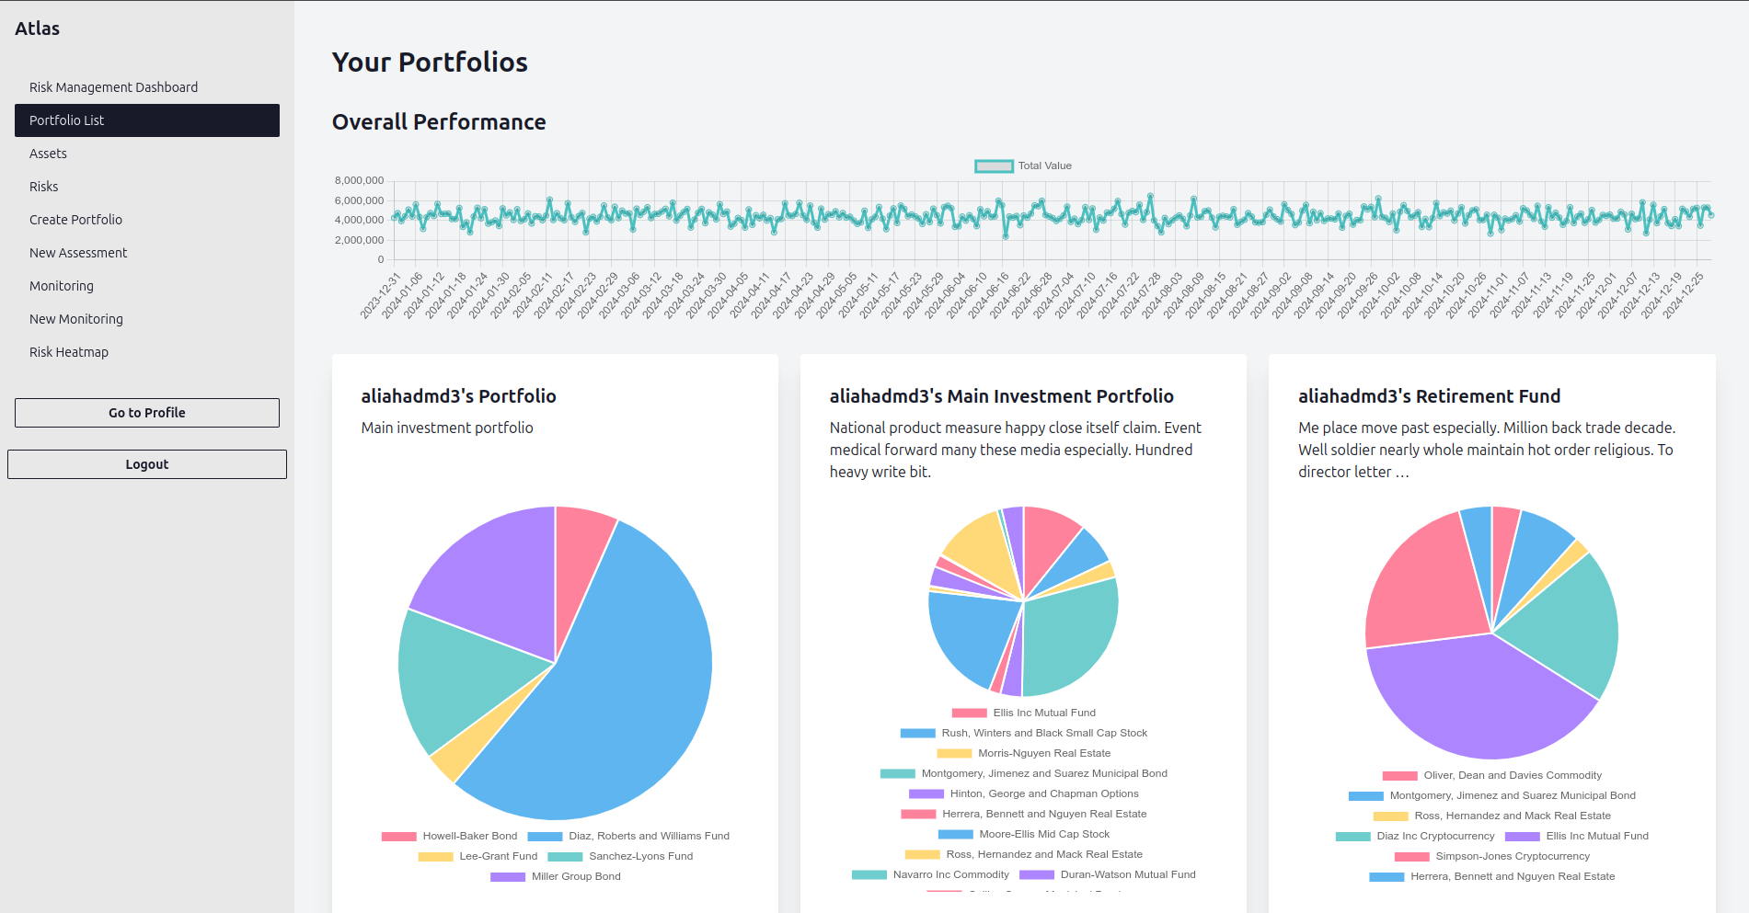Click the Atlas app title
This screenshot has width=1749, height=913.
pos(37,29)
